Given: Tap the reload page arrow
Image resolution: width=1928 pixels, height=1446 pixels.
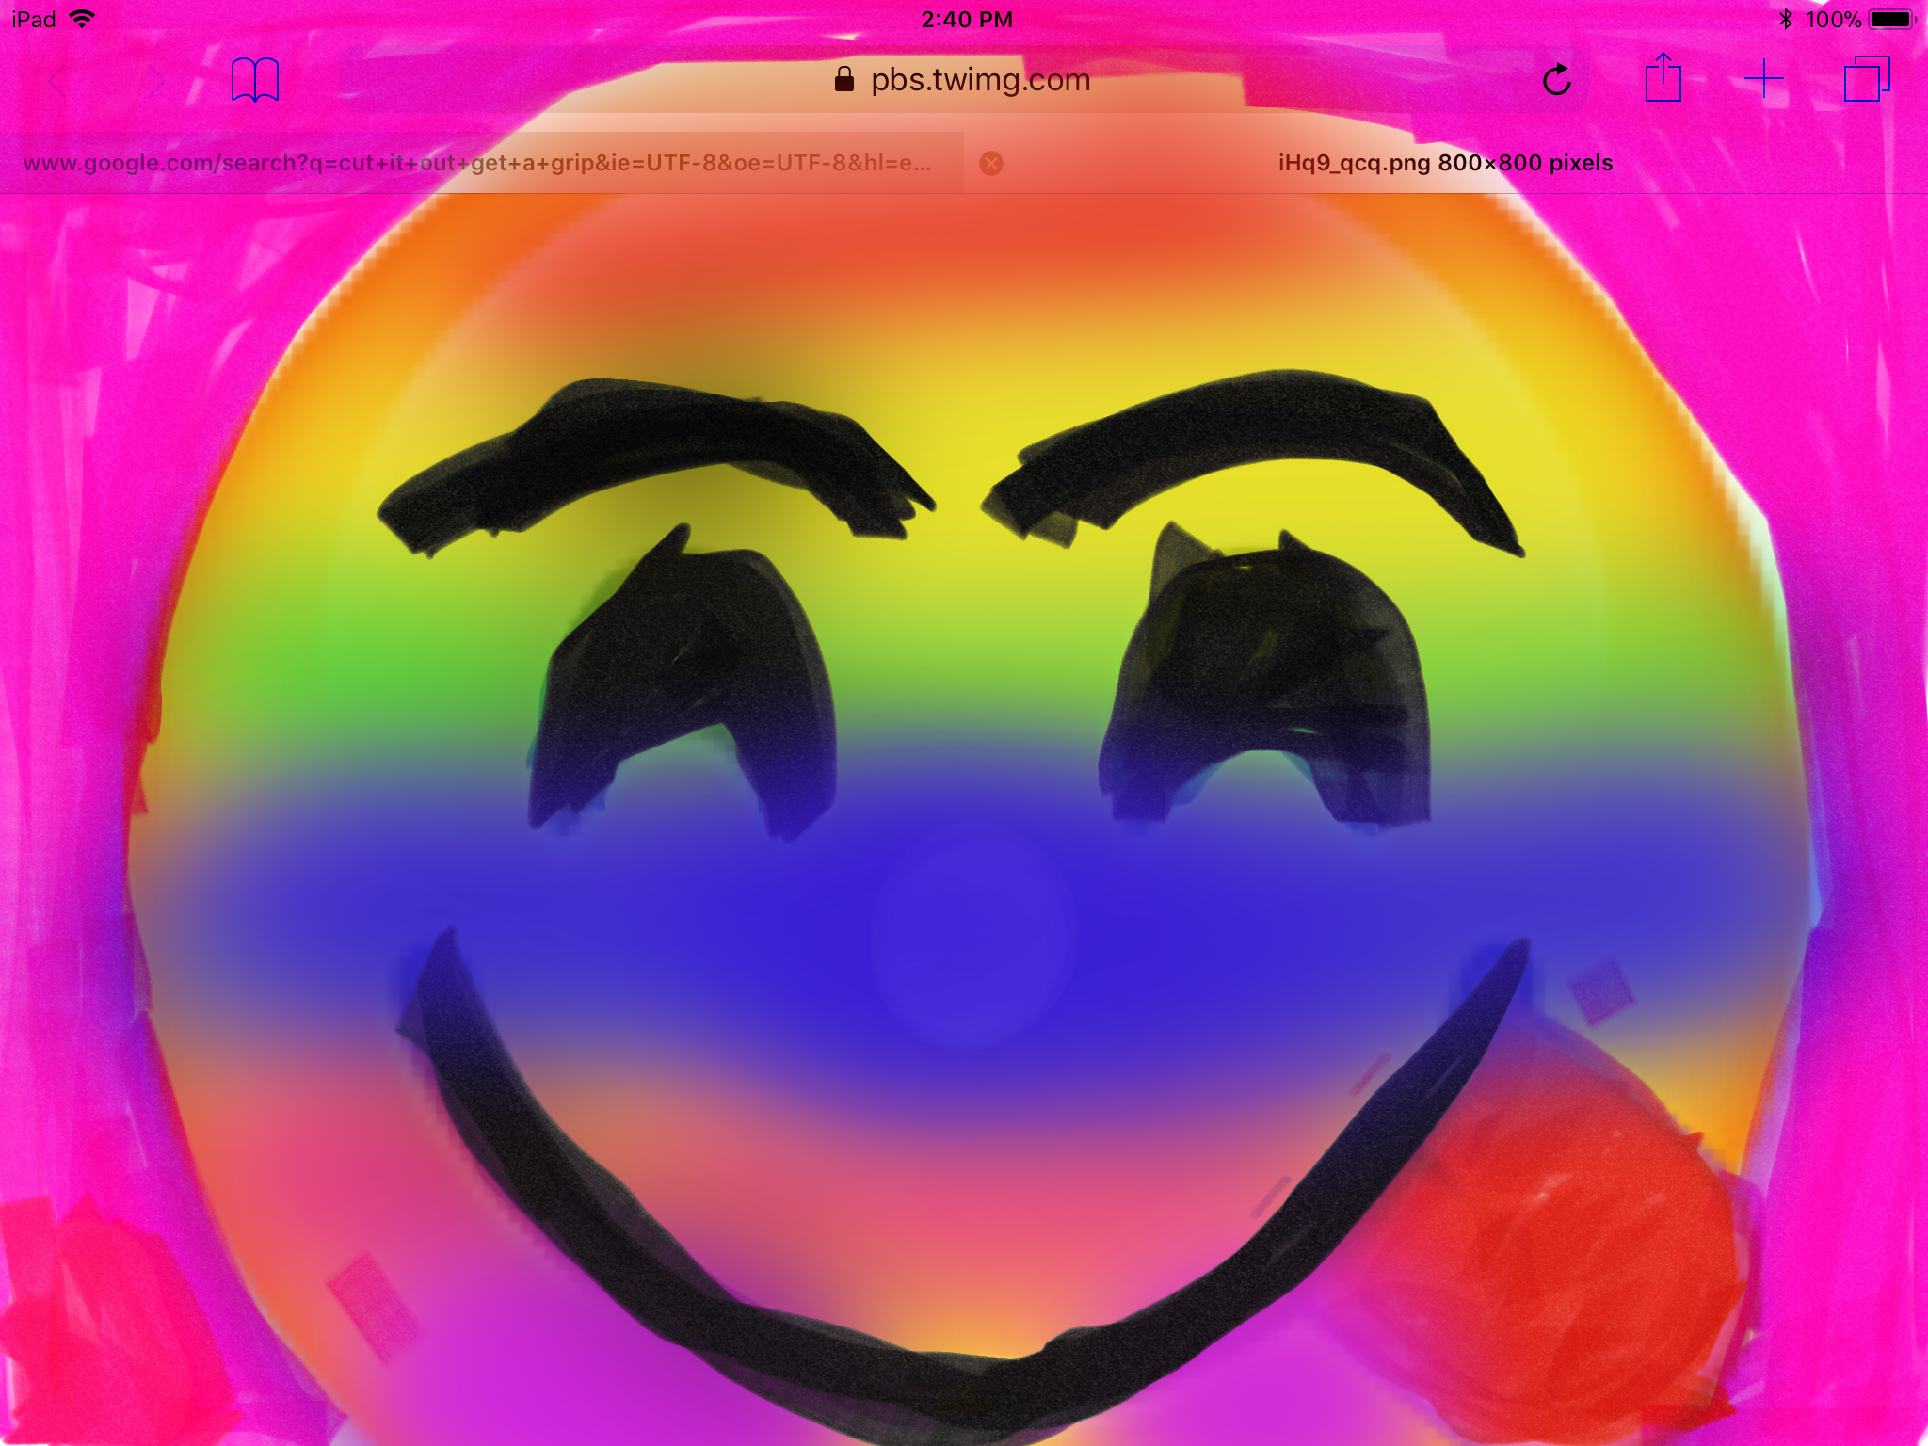Looking at the screenshot, I should tap(1557, 80).
